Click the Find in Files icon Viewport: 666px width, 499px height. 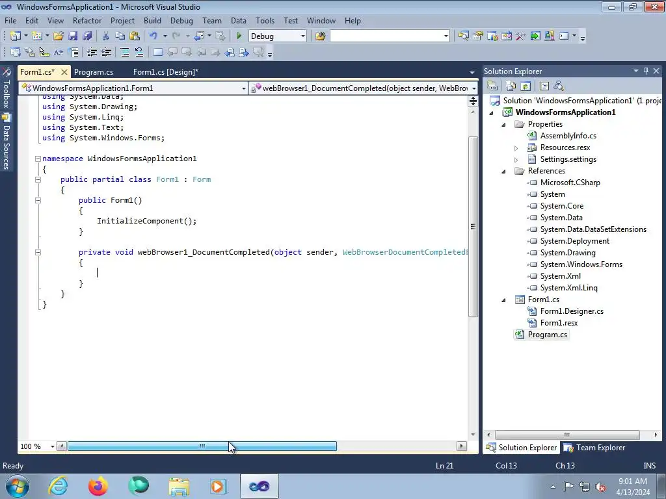click(x=320, y=36)
